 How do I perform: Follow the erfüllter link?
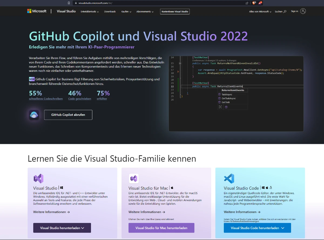102,99
